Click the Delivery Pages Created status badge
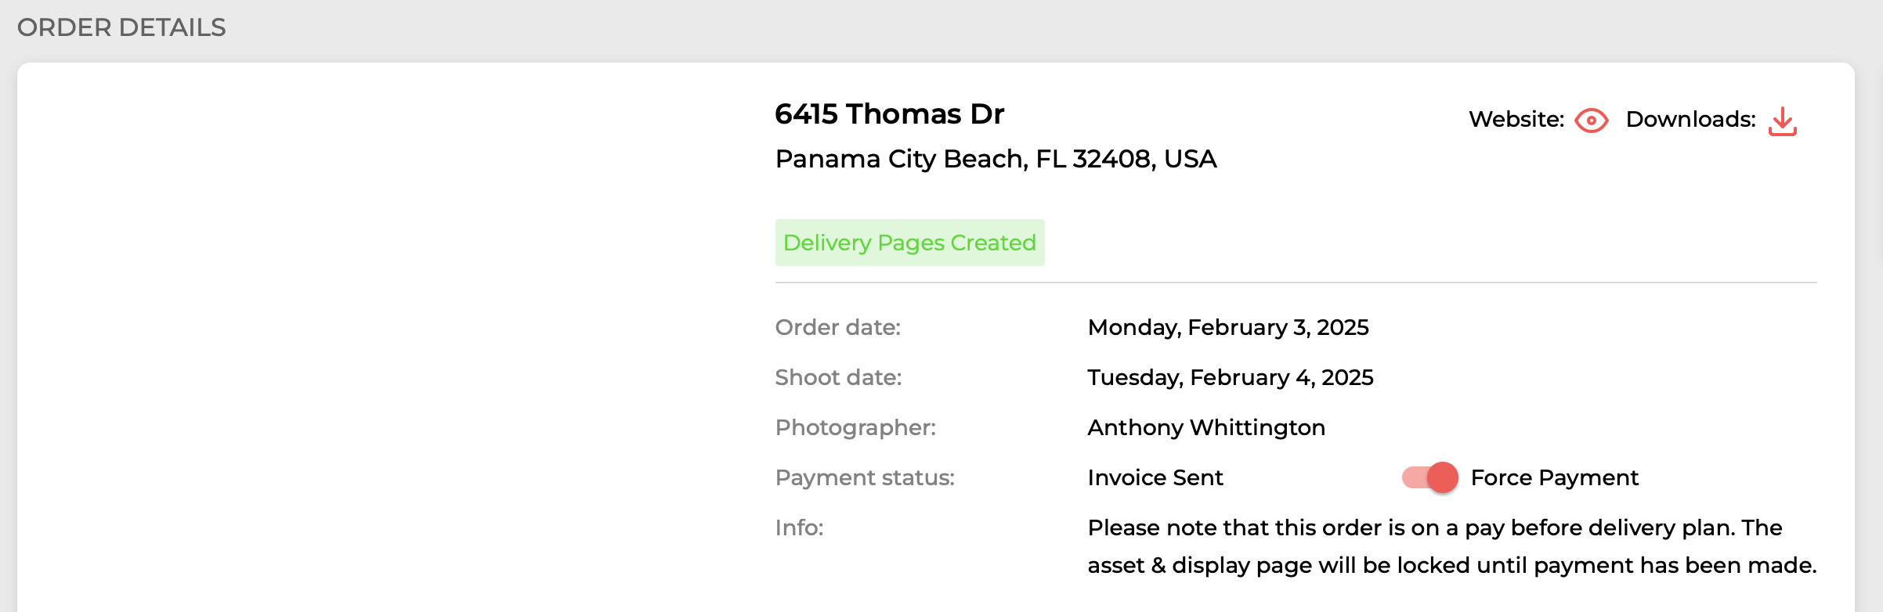This screenshot has width=1883, height=612. click(909, 243)
